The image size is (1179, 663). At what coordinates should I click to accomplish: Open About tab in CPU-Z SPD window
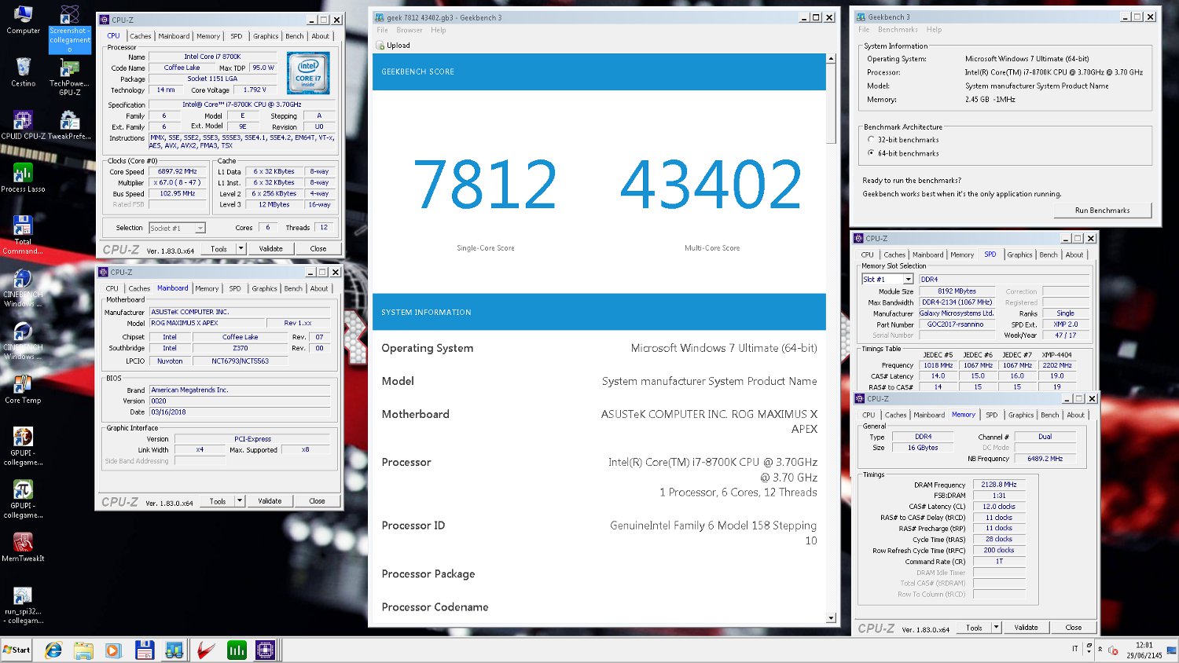click(1074, 255)
